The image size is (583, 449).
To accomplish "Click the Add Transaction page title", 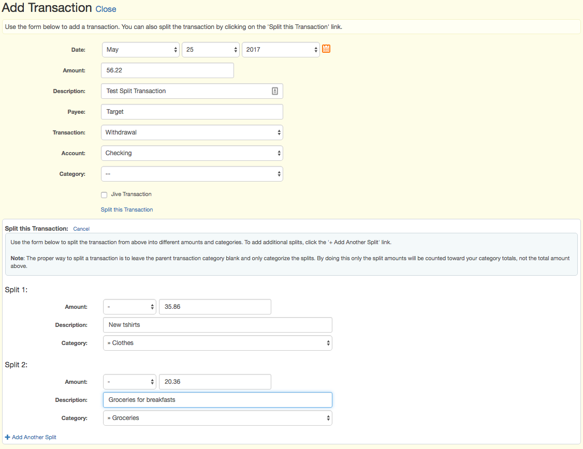I will pos(47,8).
